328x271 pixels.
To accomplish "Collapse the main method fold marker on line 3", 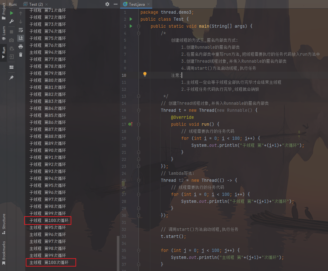I will coord(139,26).
